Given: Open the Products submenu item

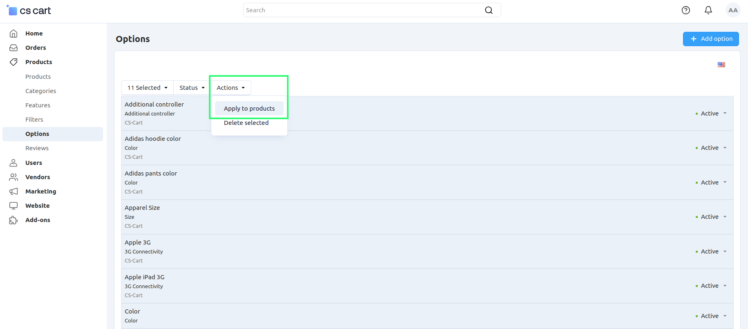Looking at the screenshot, I should (38, 77).
